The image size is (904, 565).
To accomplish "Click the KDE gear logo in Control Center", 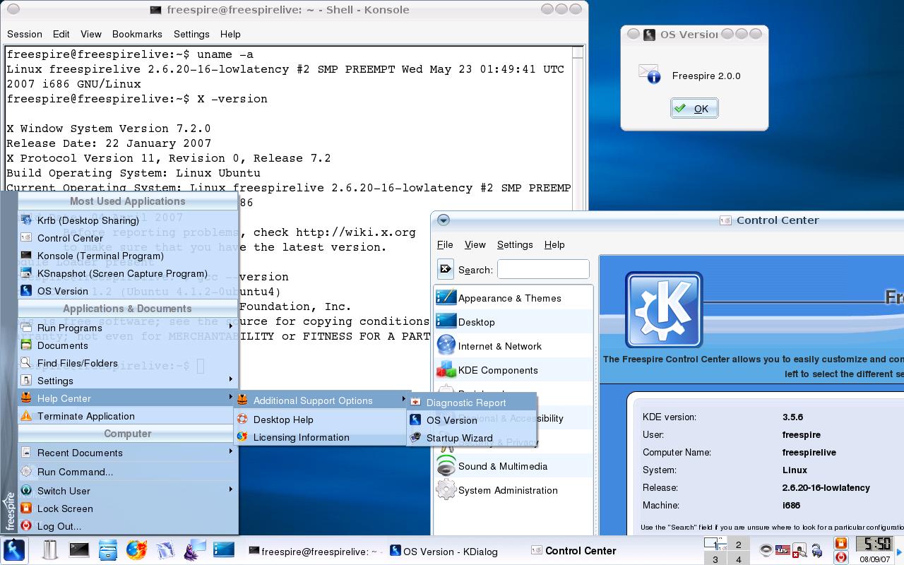I will [663, 309].
